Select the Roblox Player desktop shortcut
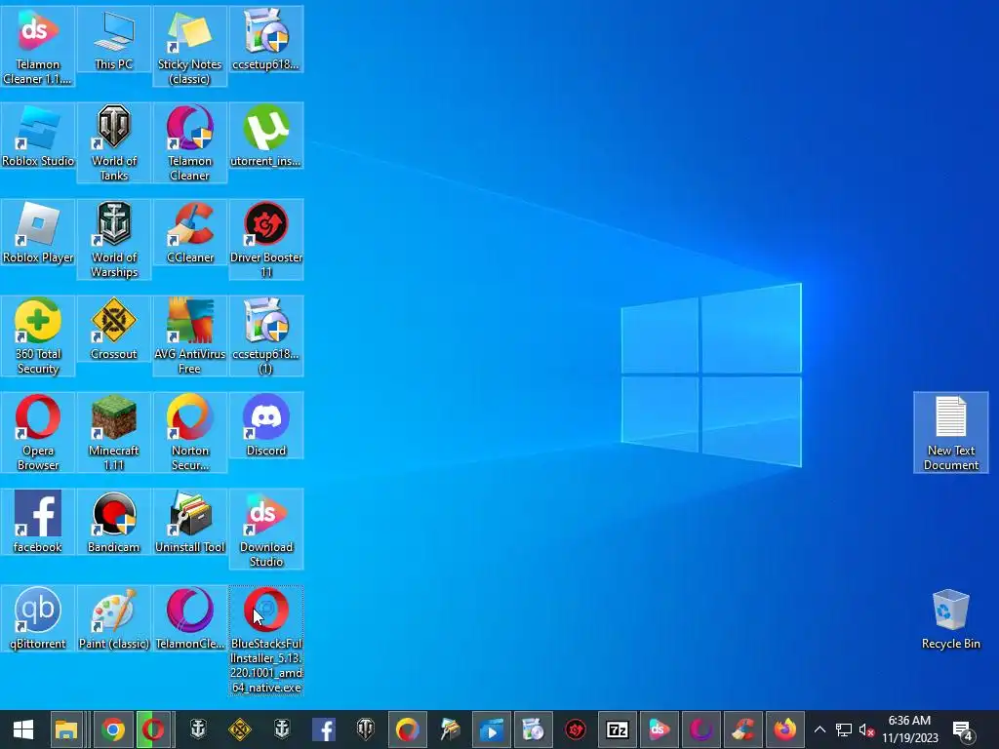 pos(38,233)
